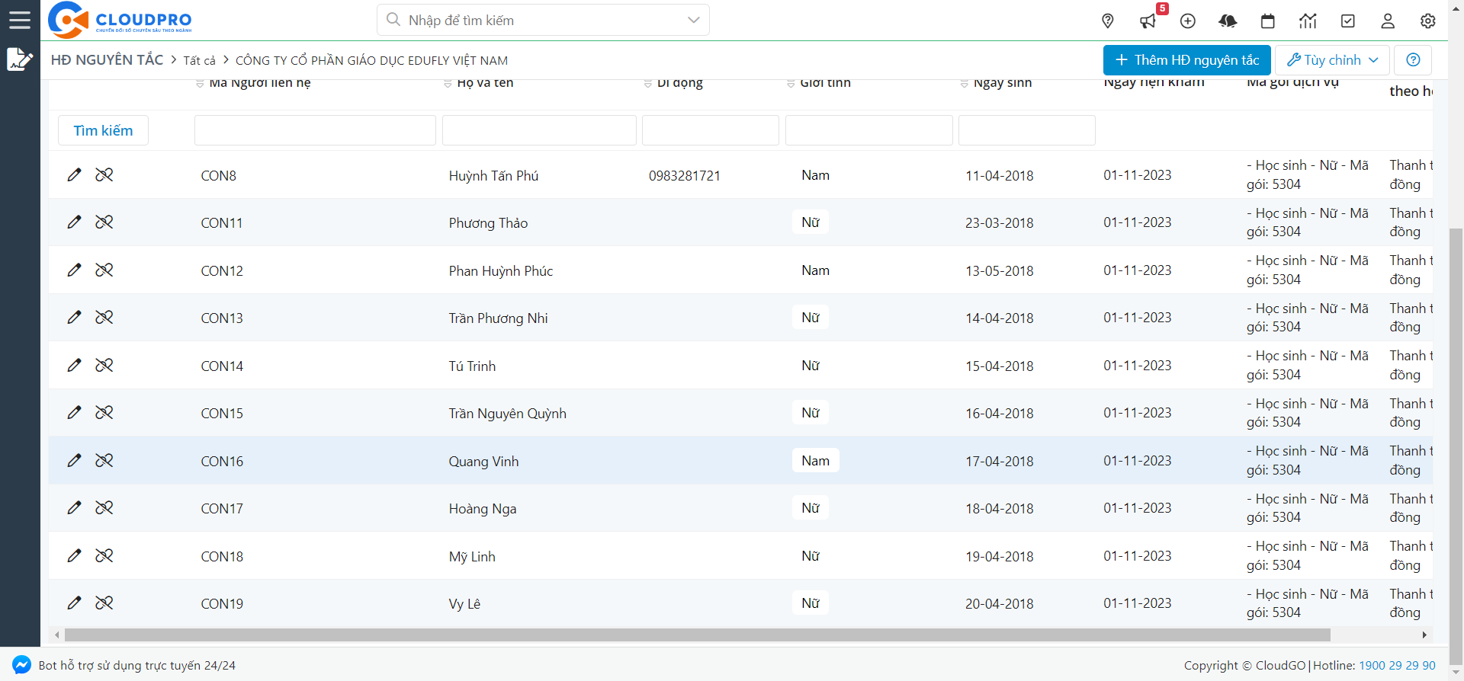This screenshot has height=681, width=1464.
Task: Call hotline link 1900 29 29 90
Action: (x=1397, y=665)
